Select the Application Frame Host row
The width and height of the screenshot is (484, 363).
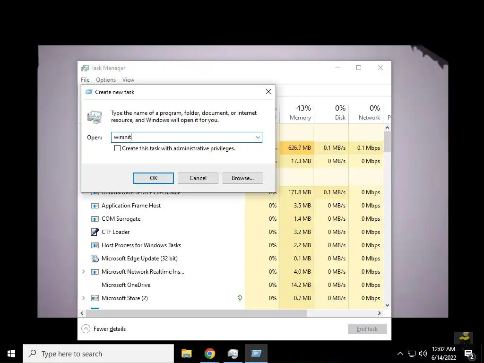231,206
